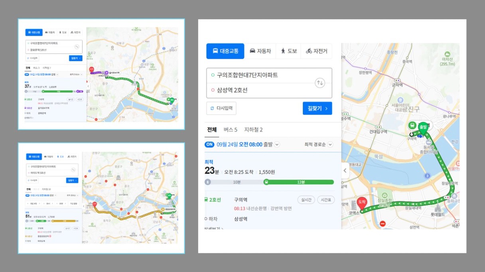The width and height of the screenshot is (485, 272).
Task: Click purple segment bar in 광화문역 route
Action: tap(80, 91)
